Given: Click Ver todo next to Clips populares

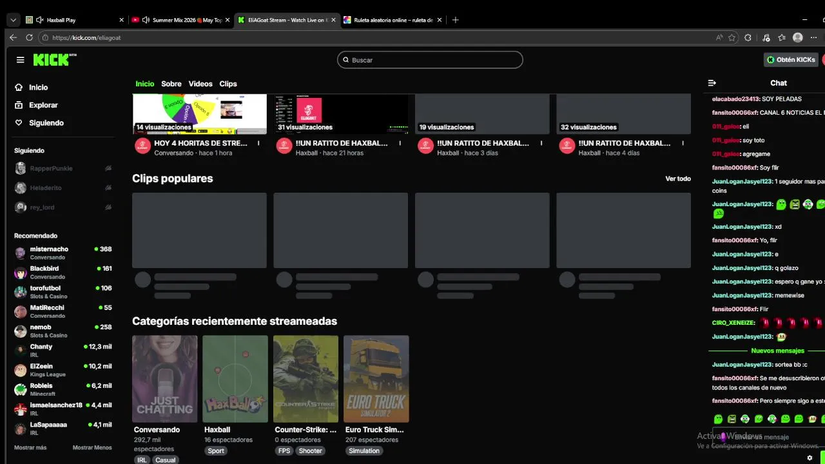Looking at the screenshot, I should tap(678, 179).
